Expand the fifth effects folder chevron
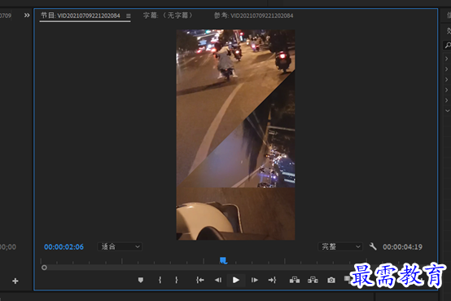 pyautogui.click(x=446, y=100)
